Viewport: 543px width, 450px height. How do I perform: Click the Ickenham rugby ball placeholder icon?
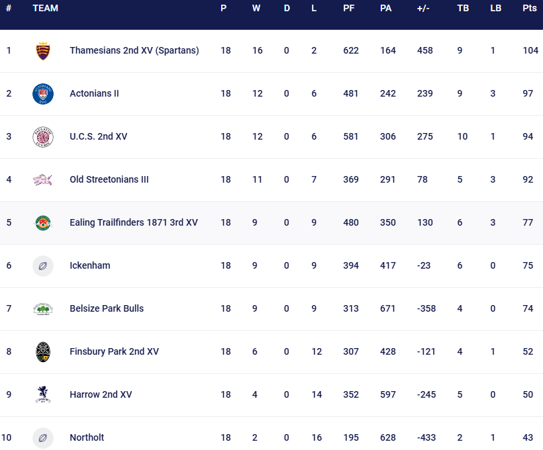tap(43, 265)
